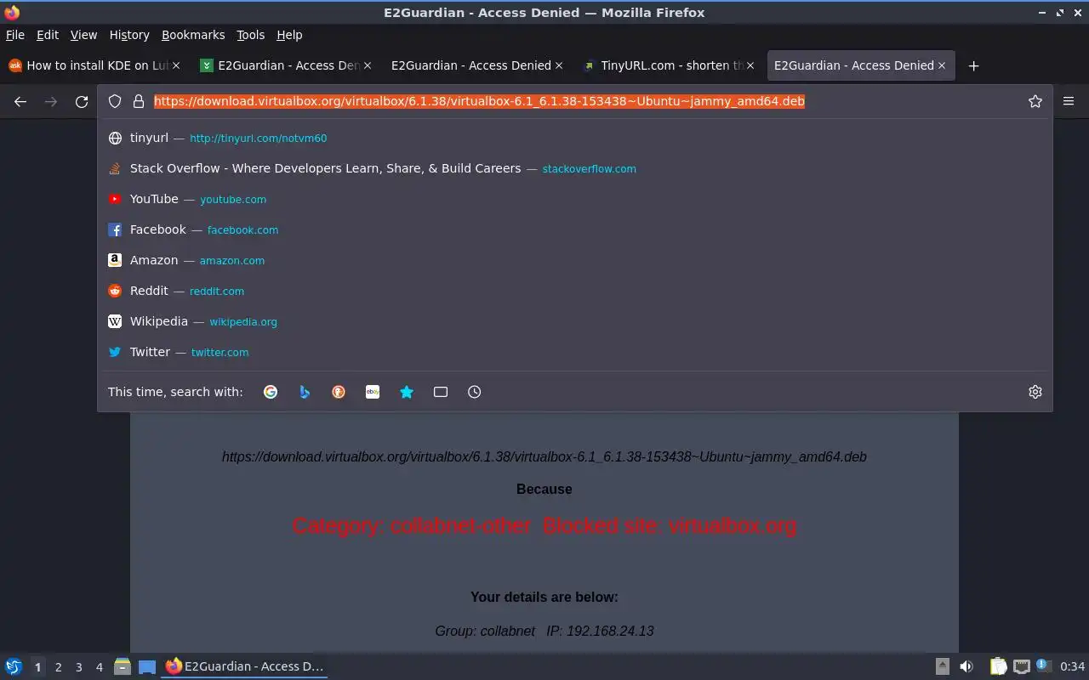Switch to virtual desktop 2
The width and height of the screenshot is (1089, 680).
click(x=58, y=667)
